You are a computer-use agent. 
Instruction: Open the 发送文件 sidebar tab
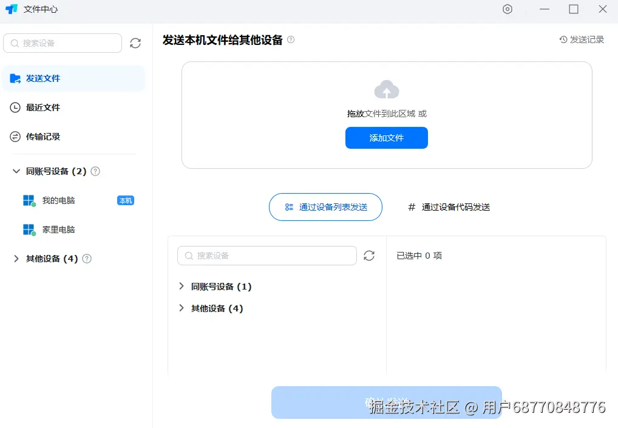click(73, 78)
